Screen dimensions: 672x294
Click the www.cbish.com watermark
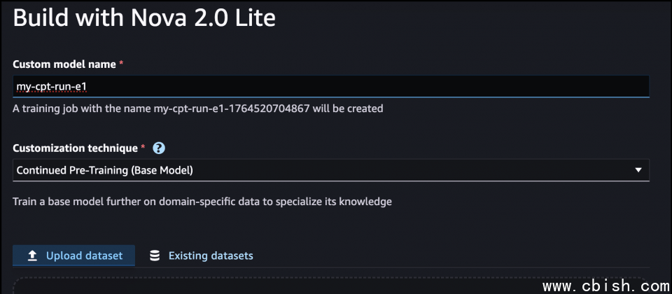point(605,286)
